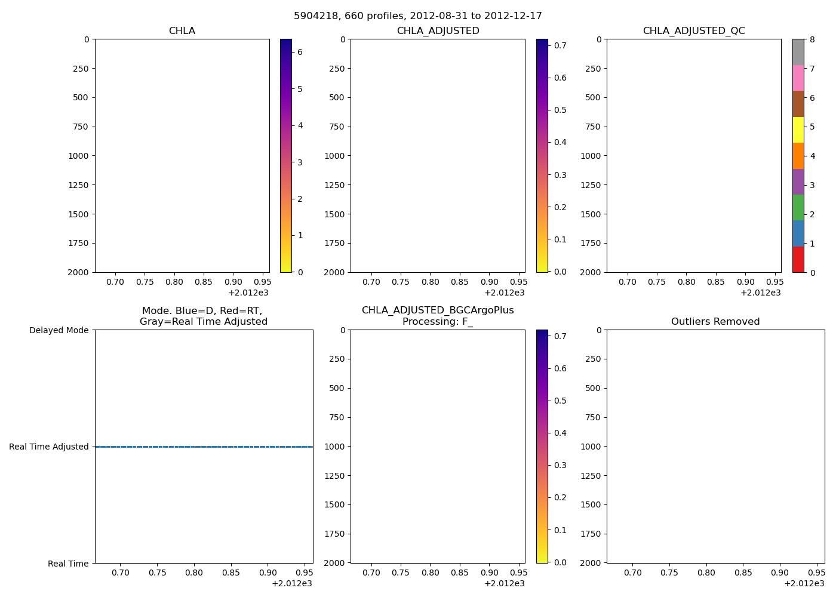Viewport: 836px width, 597px height.
Task: Click inside the Outliers Removed plot area
Action: (715, 446)
